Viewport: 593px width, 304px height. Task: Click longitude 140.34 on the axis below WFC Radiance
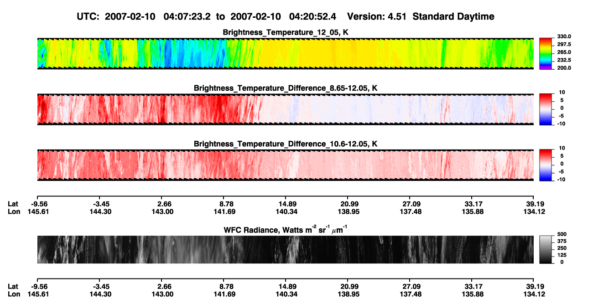tap(286, 294)
